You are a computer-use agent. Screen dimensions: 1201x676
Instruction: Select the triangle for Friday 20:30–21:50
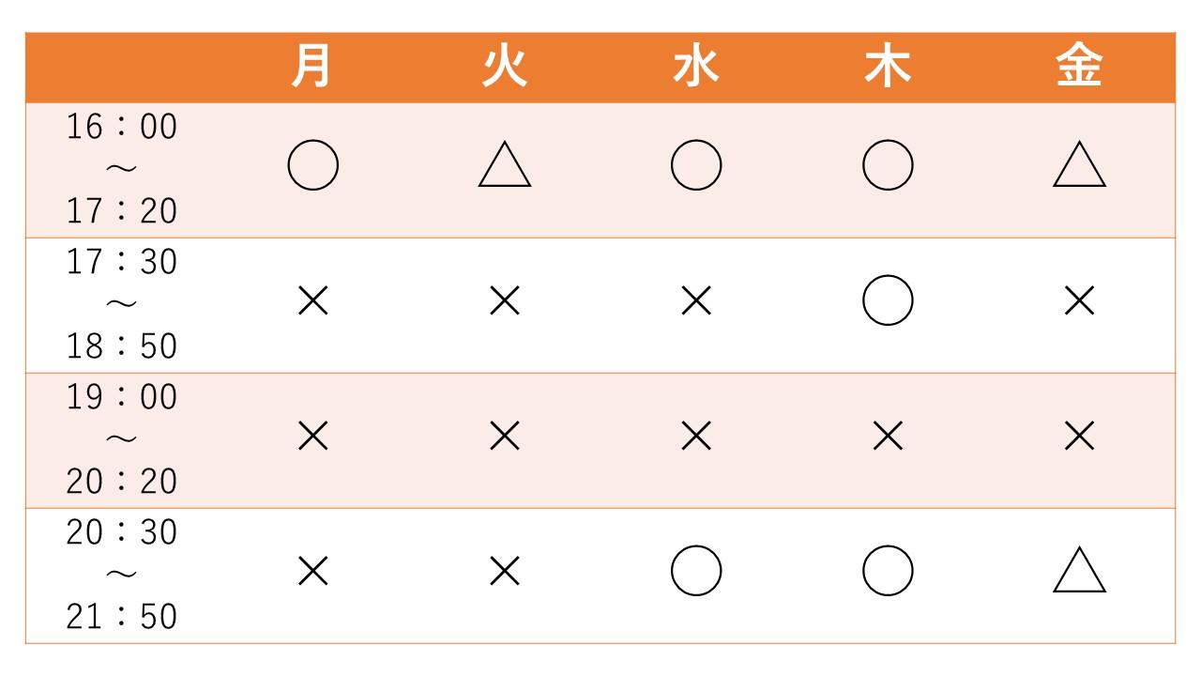point(1079,572)
